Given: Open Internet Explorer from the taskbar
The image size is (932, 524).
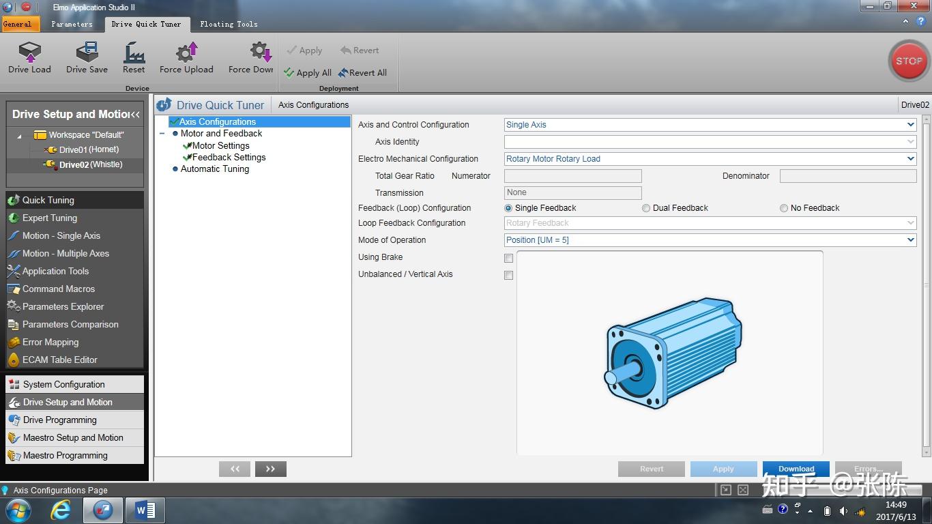Looking at the screenshot, I should (61, 510).
